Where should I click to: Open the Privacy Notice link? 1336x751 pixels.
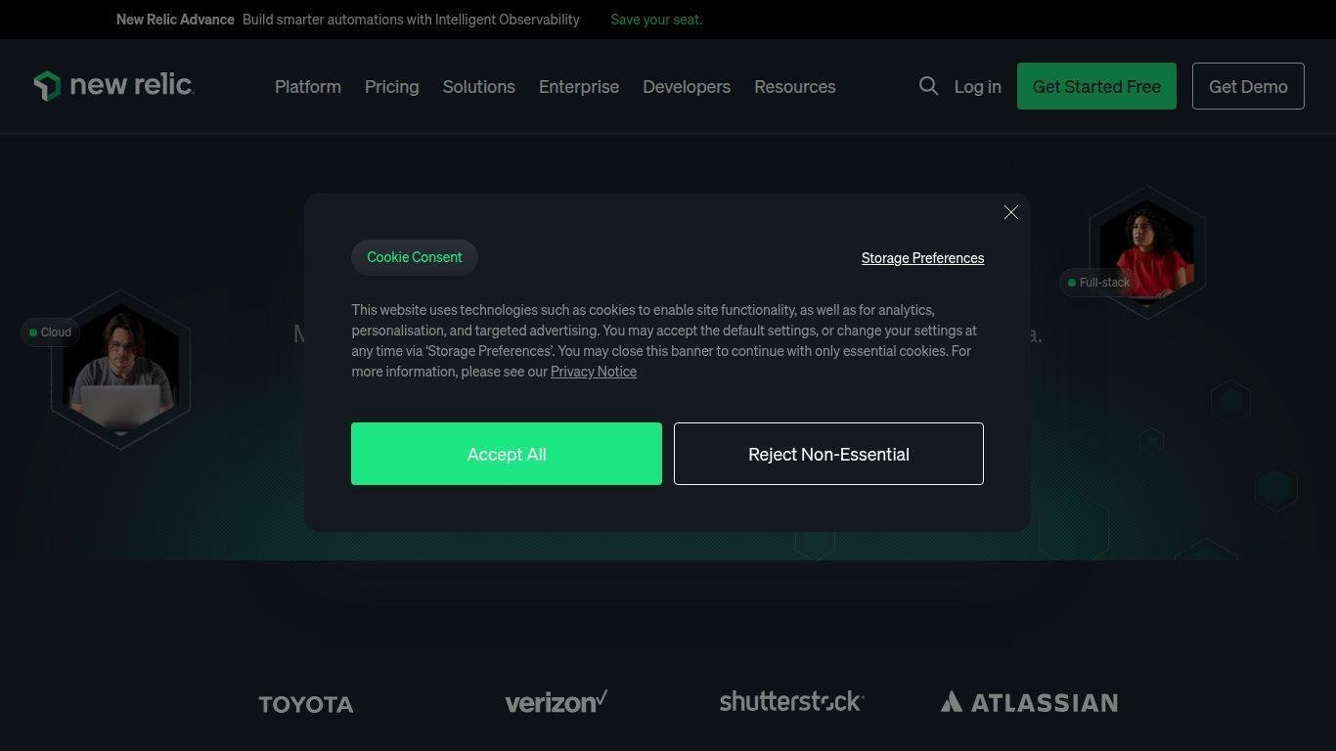click(594, 372)
